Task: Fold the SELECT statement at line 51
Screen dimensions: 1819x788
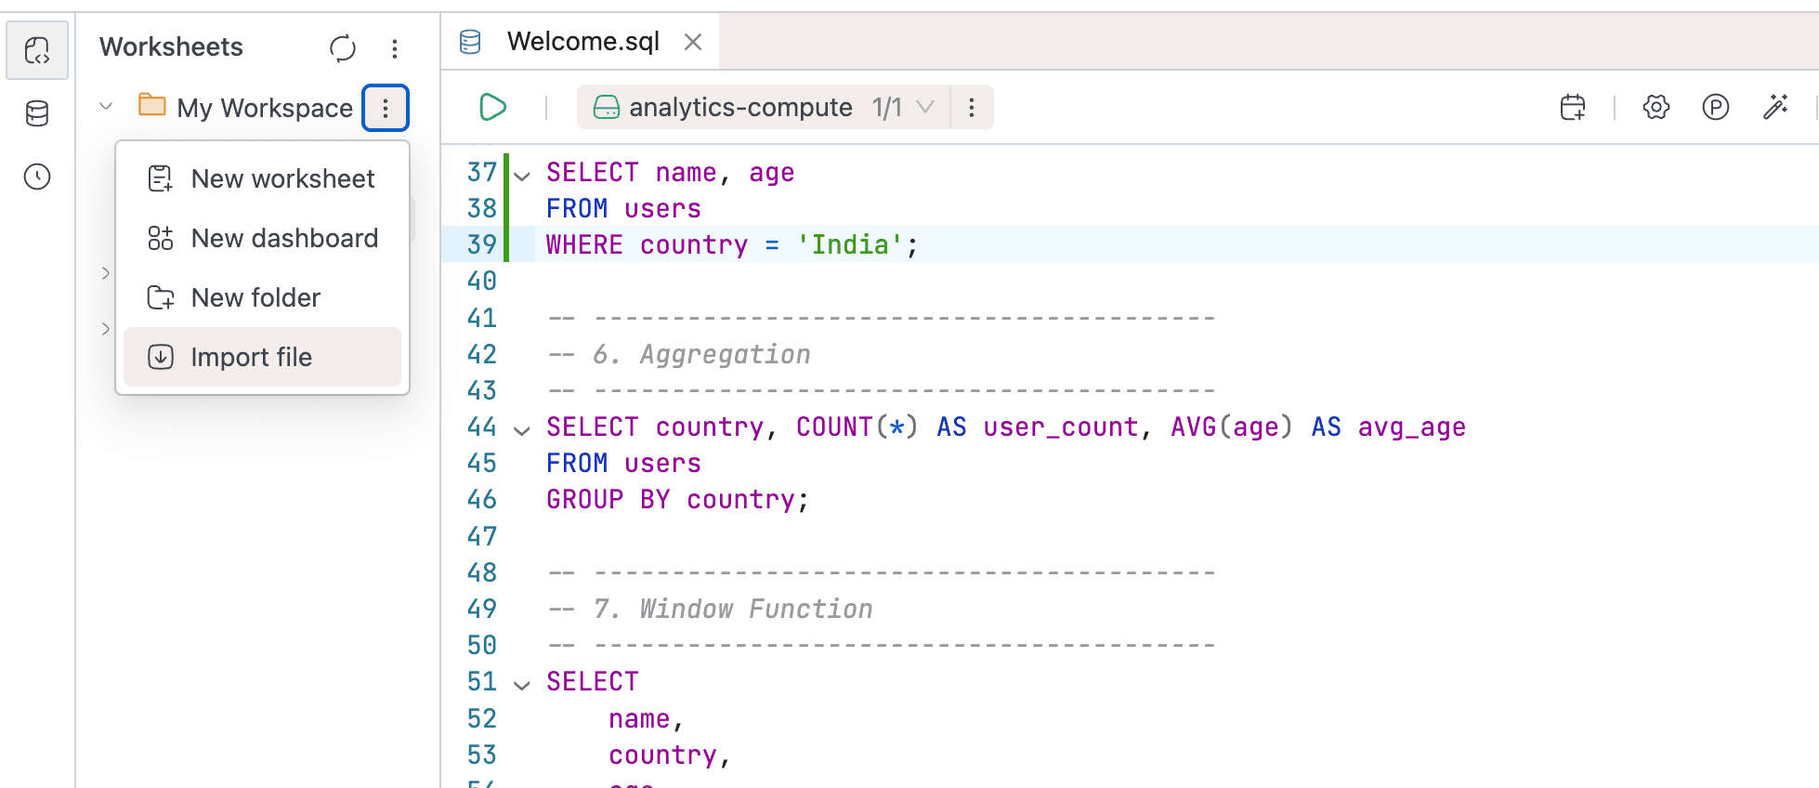Action: [522, 685]
